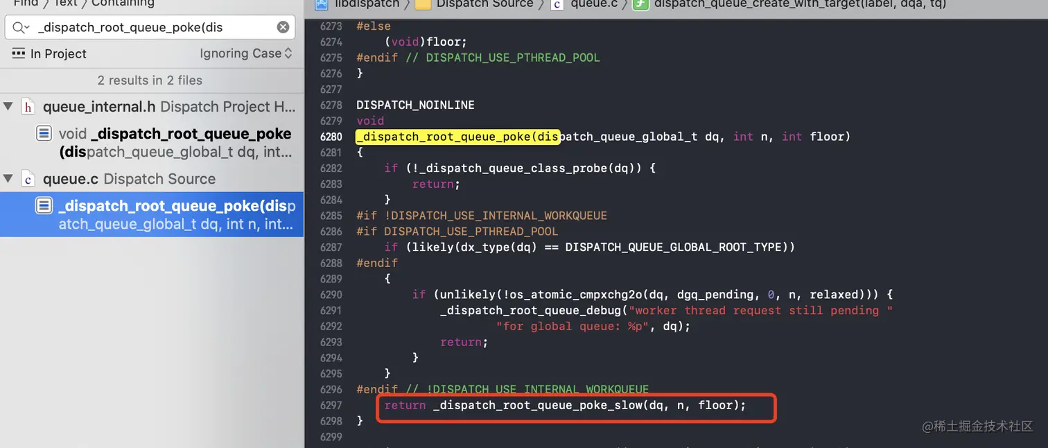
Task: Click line number 6290 in the gutter
Action: pyautogui.click(x=331, y=295)
